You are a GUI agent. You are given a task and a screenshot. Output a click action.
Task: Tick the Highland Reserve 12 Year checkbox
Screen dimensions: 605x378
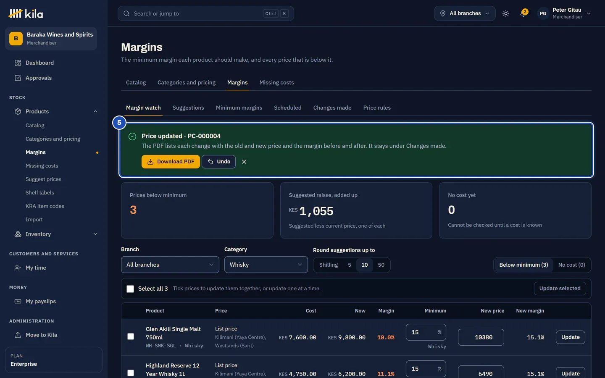point(131,373)
